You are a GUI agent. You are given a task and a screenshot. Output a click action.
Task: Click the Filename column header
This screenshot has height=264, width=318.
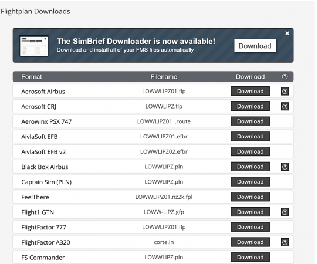pyautogui.click(x=164, y=77)
